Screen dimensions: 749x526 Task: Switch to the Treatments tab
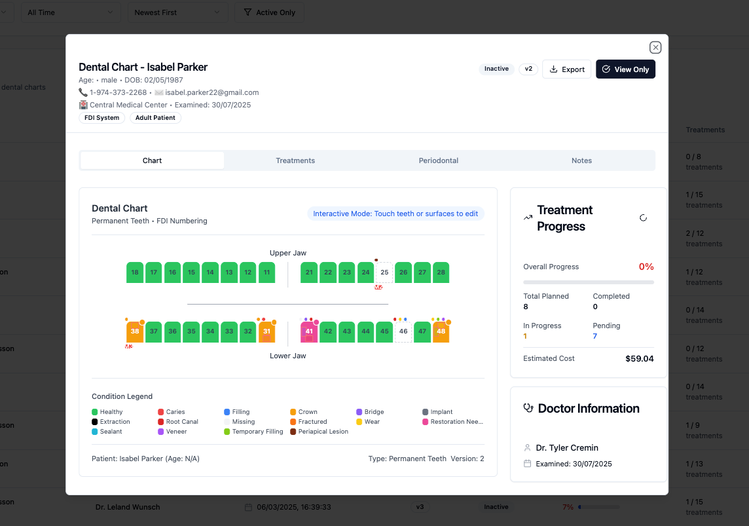295,160
